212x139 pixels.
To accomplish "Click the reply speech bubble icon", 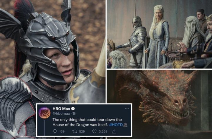I will [55, 131].
